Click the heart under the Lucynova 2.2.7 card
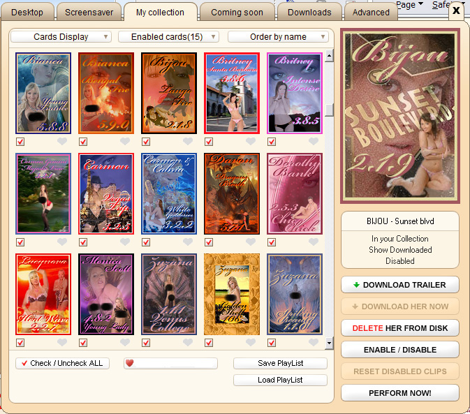The height and width of the screenshot is (414, 470). 62,343
